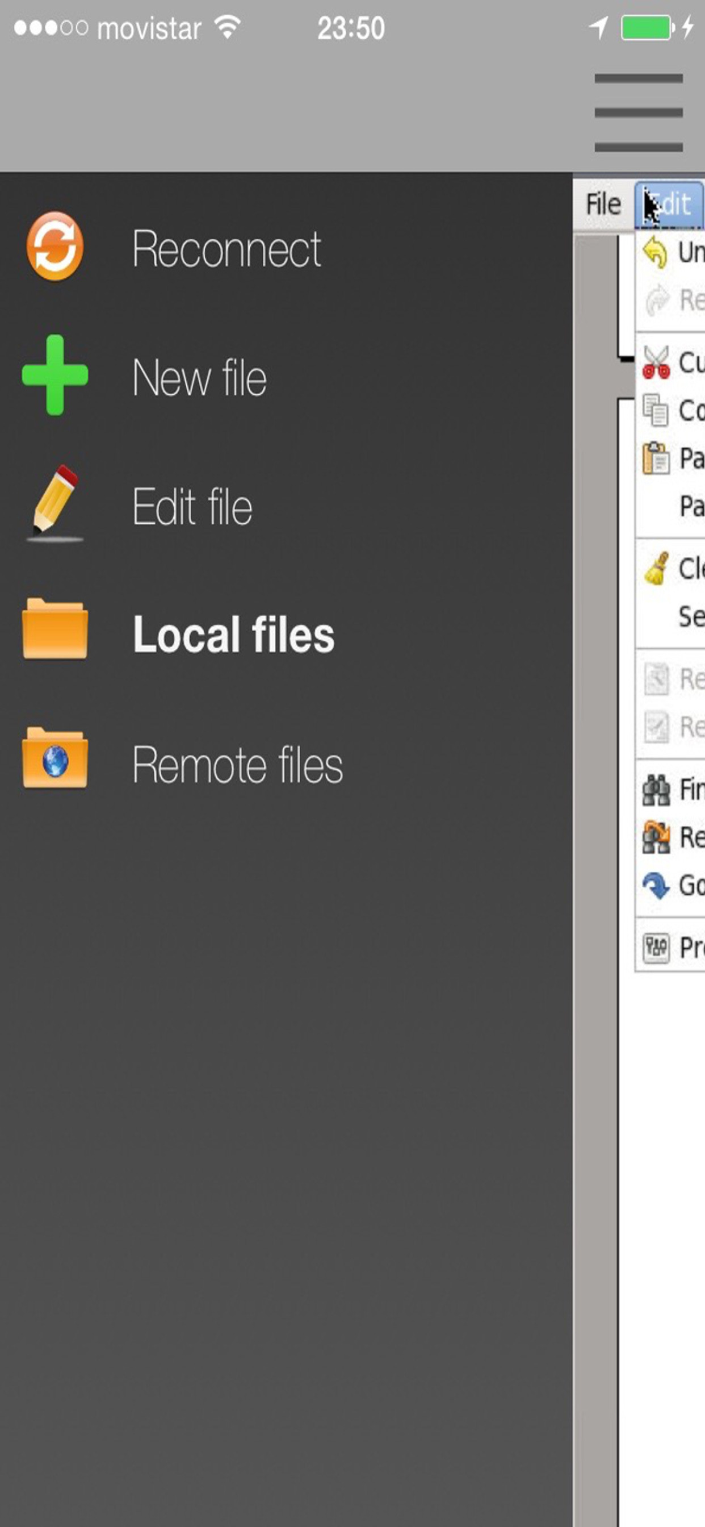This screenshot has height=1527, width=705.
Task: Tap the green plus New file icon
Action: pos(54,376)
